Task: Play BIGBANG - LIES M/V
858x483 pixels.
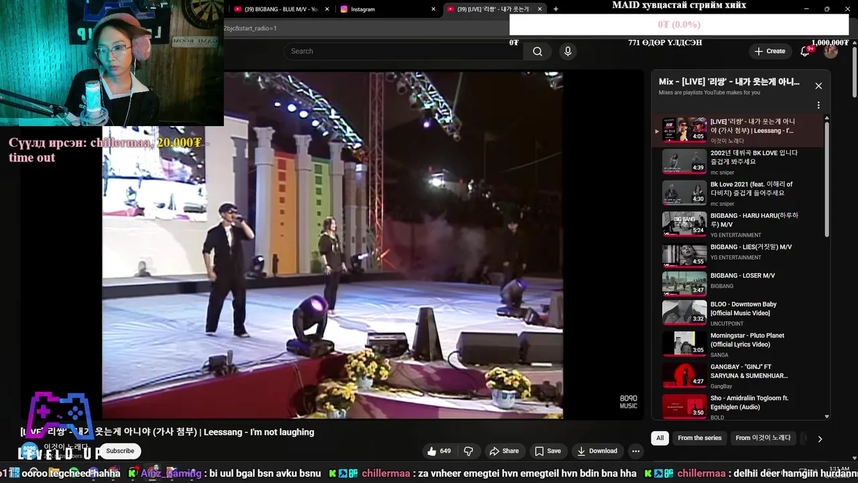Action: coord(737,256)
